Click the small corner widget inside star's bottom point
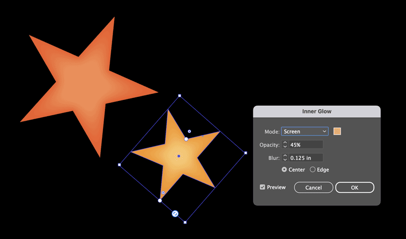The height and width of the screenshot is (239, 406). [x=163, y=193]
